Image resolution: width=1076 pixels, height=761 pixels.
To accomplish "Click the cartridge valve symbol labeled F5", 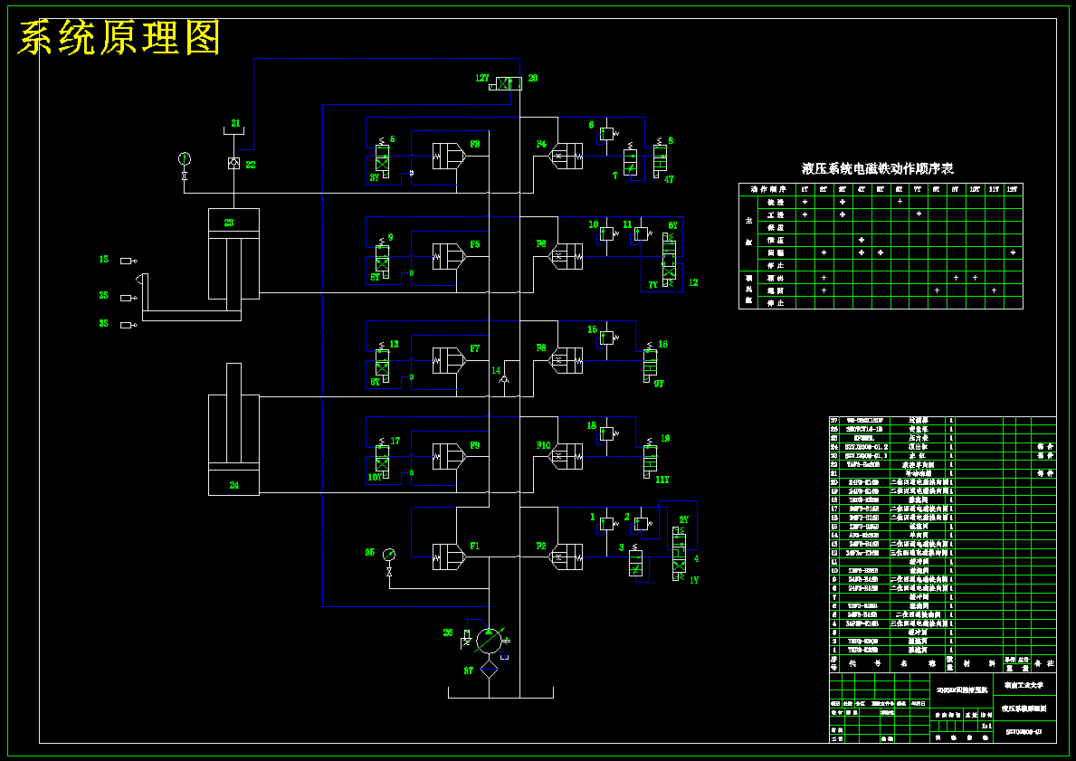I will 450,257.
